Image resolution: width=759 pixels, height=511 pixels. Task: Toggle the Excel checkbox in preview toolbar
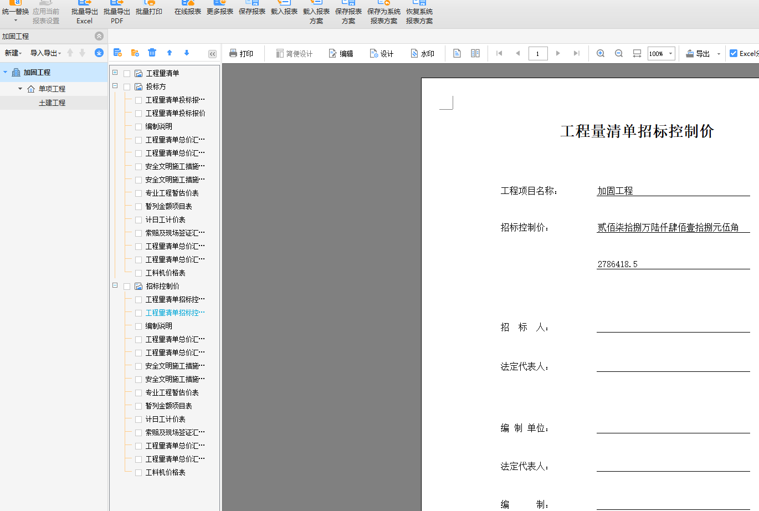[x=734, y=53]
